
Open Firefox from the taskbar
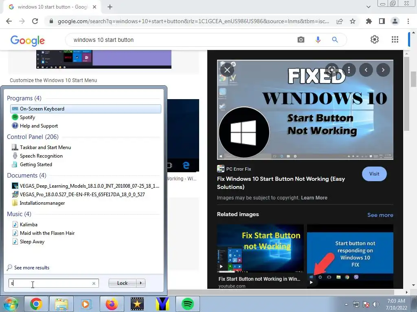pyautogui.click(x=112, y=304)
